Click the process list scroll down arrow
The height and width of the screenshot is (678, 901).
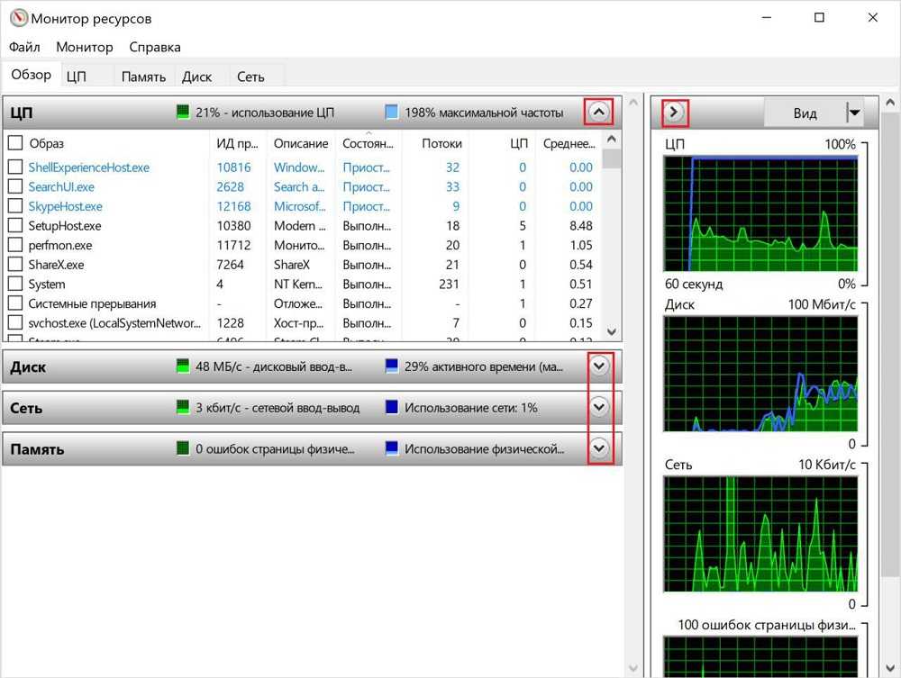click(612, 331)
